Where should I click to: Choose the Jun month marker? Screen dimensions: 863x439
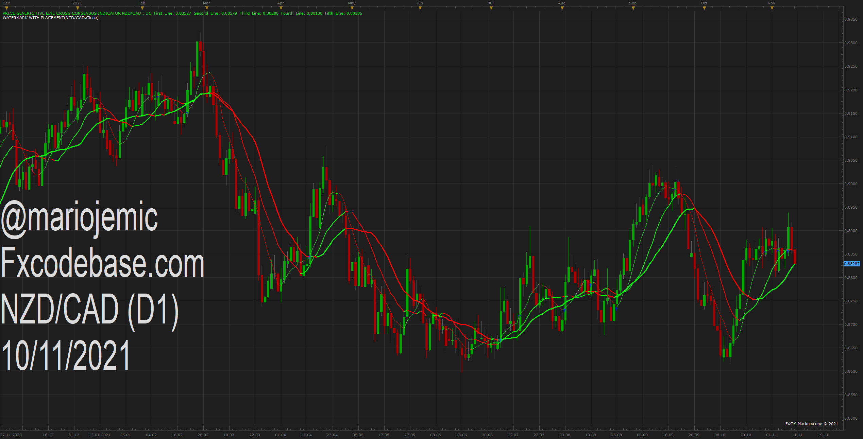point(420,8)
